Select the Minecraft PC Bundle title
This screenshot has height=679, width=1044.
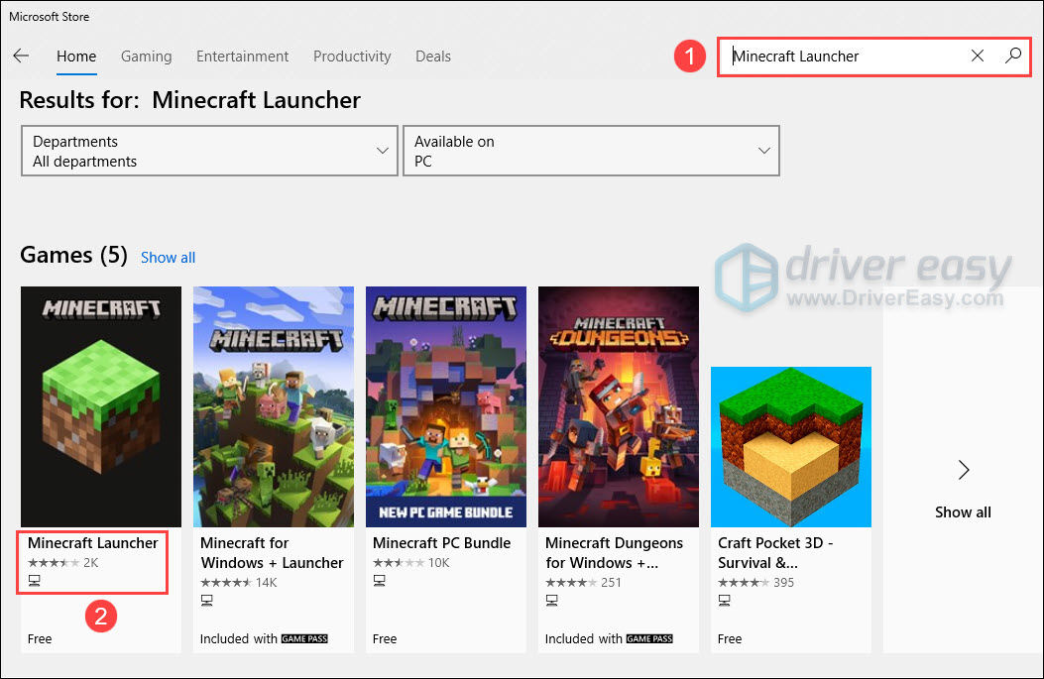coord(441,543)
